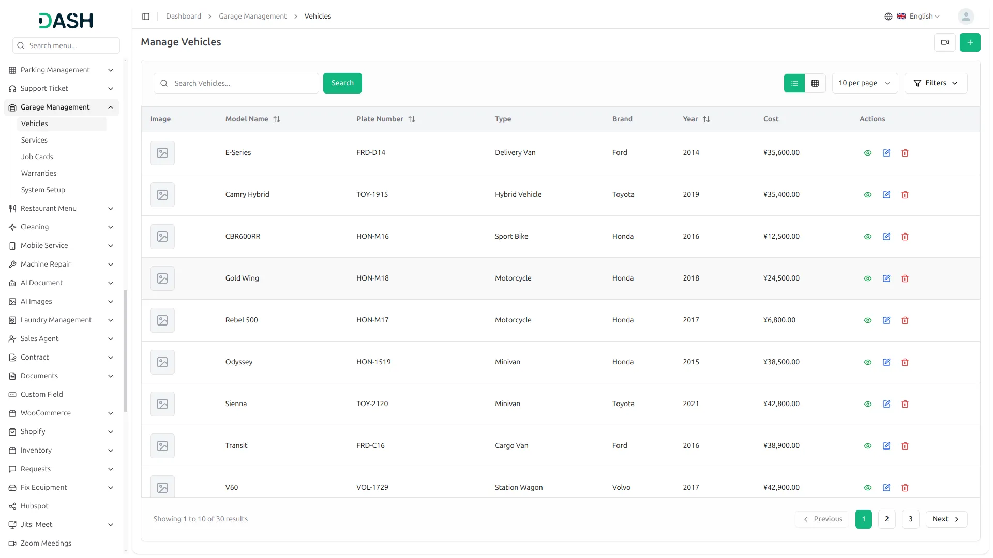Click the E-Series image thumbnail

(162, 153)
